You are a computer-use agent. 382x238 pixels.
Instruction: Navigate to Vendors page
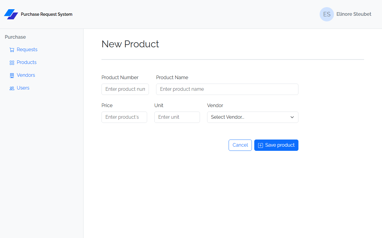tap(26, 75)
